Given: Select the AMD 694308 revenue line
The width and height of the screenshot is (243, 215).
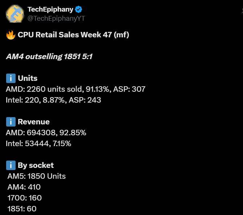Looking at the screenshot, I should tap(46, 133).
